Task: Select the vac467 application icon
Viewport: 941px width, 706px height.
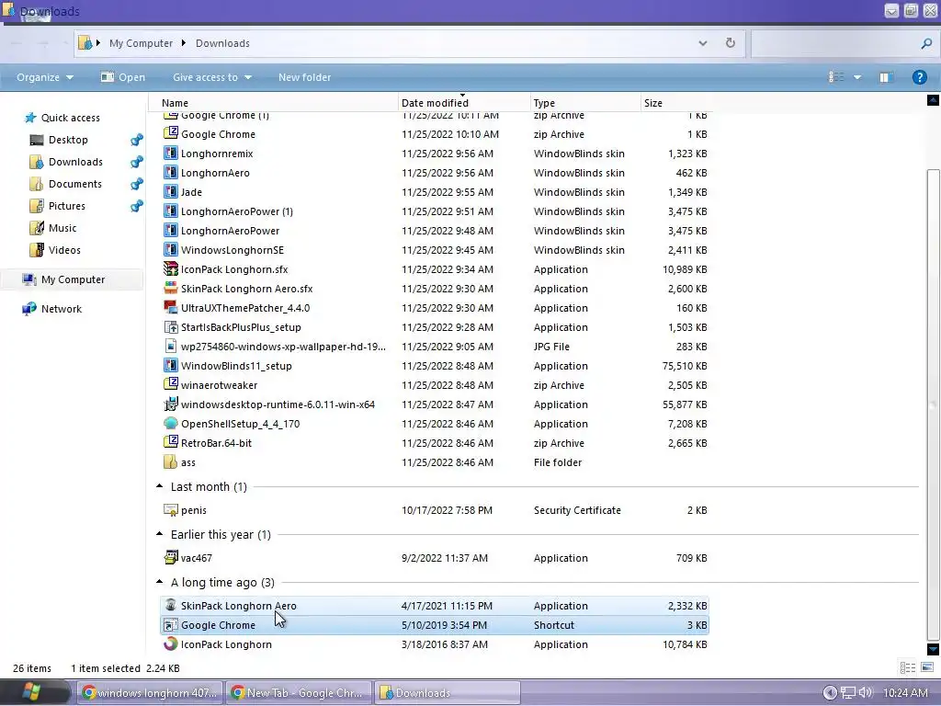Action: 170,557
